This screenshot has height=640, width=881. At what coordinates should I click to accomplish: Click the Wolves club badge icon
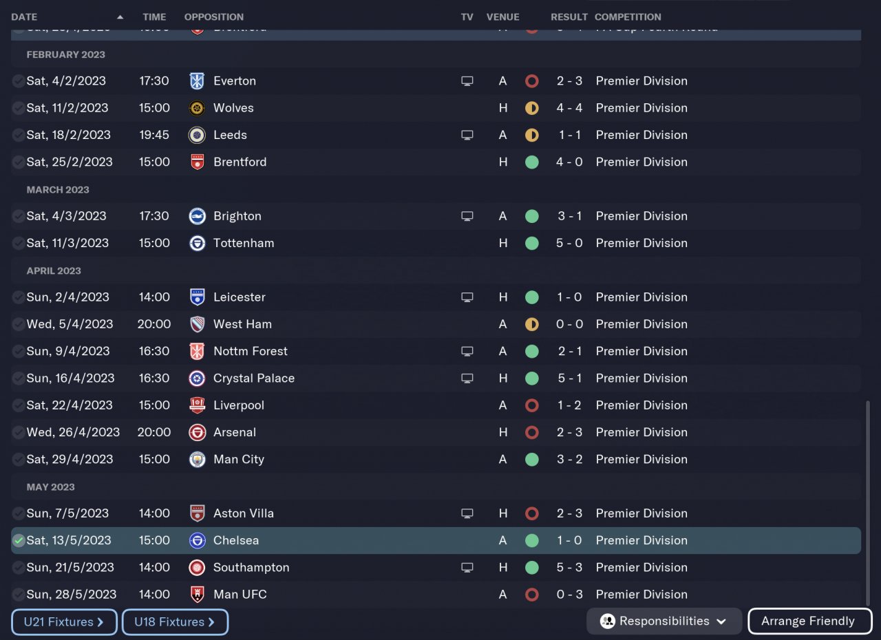point(197,108)
